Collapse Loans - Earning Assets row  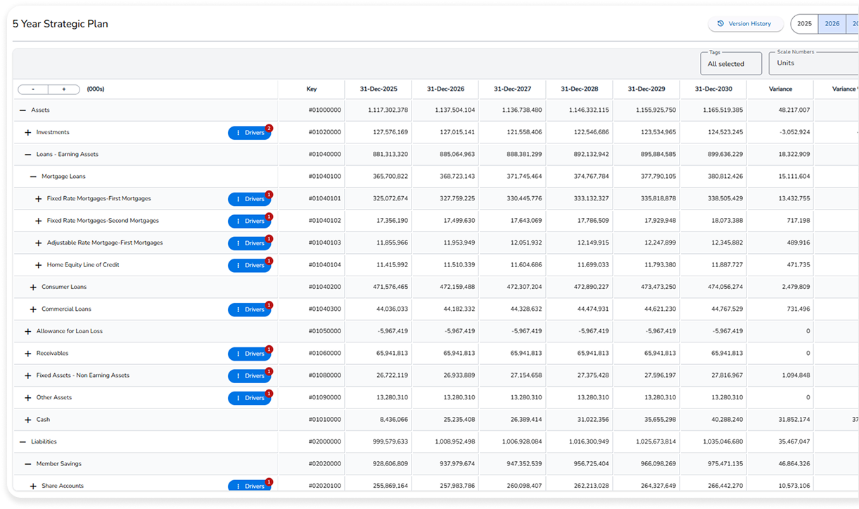tap(28, 155)
